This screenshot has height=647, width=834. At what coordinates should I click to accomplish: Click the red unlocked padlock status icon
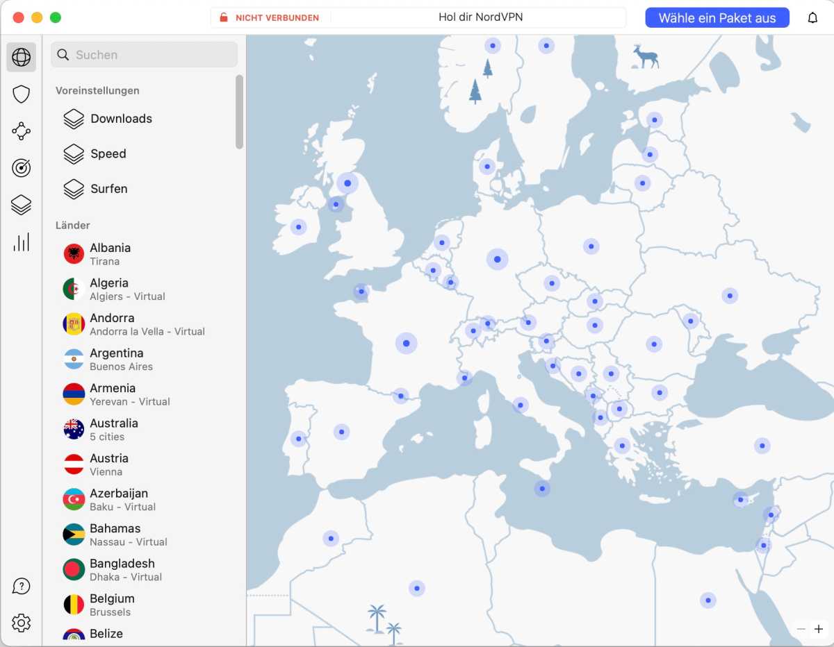point(224,17)
